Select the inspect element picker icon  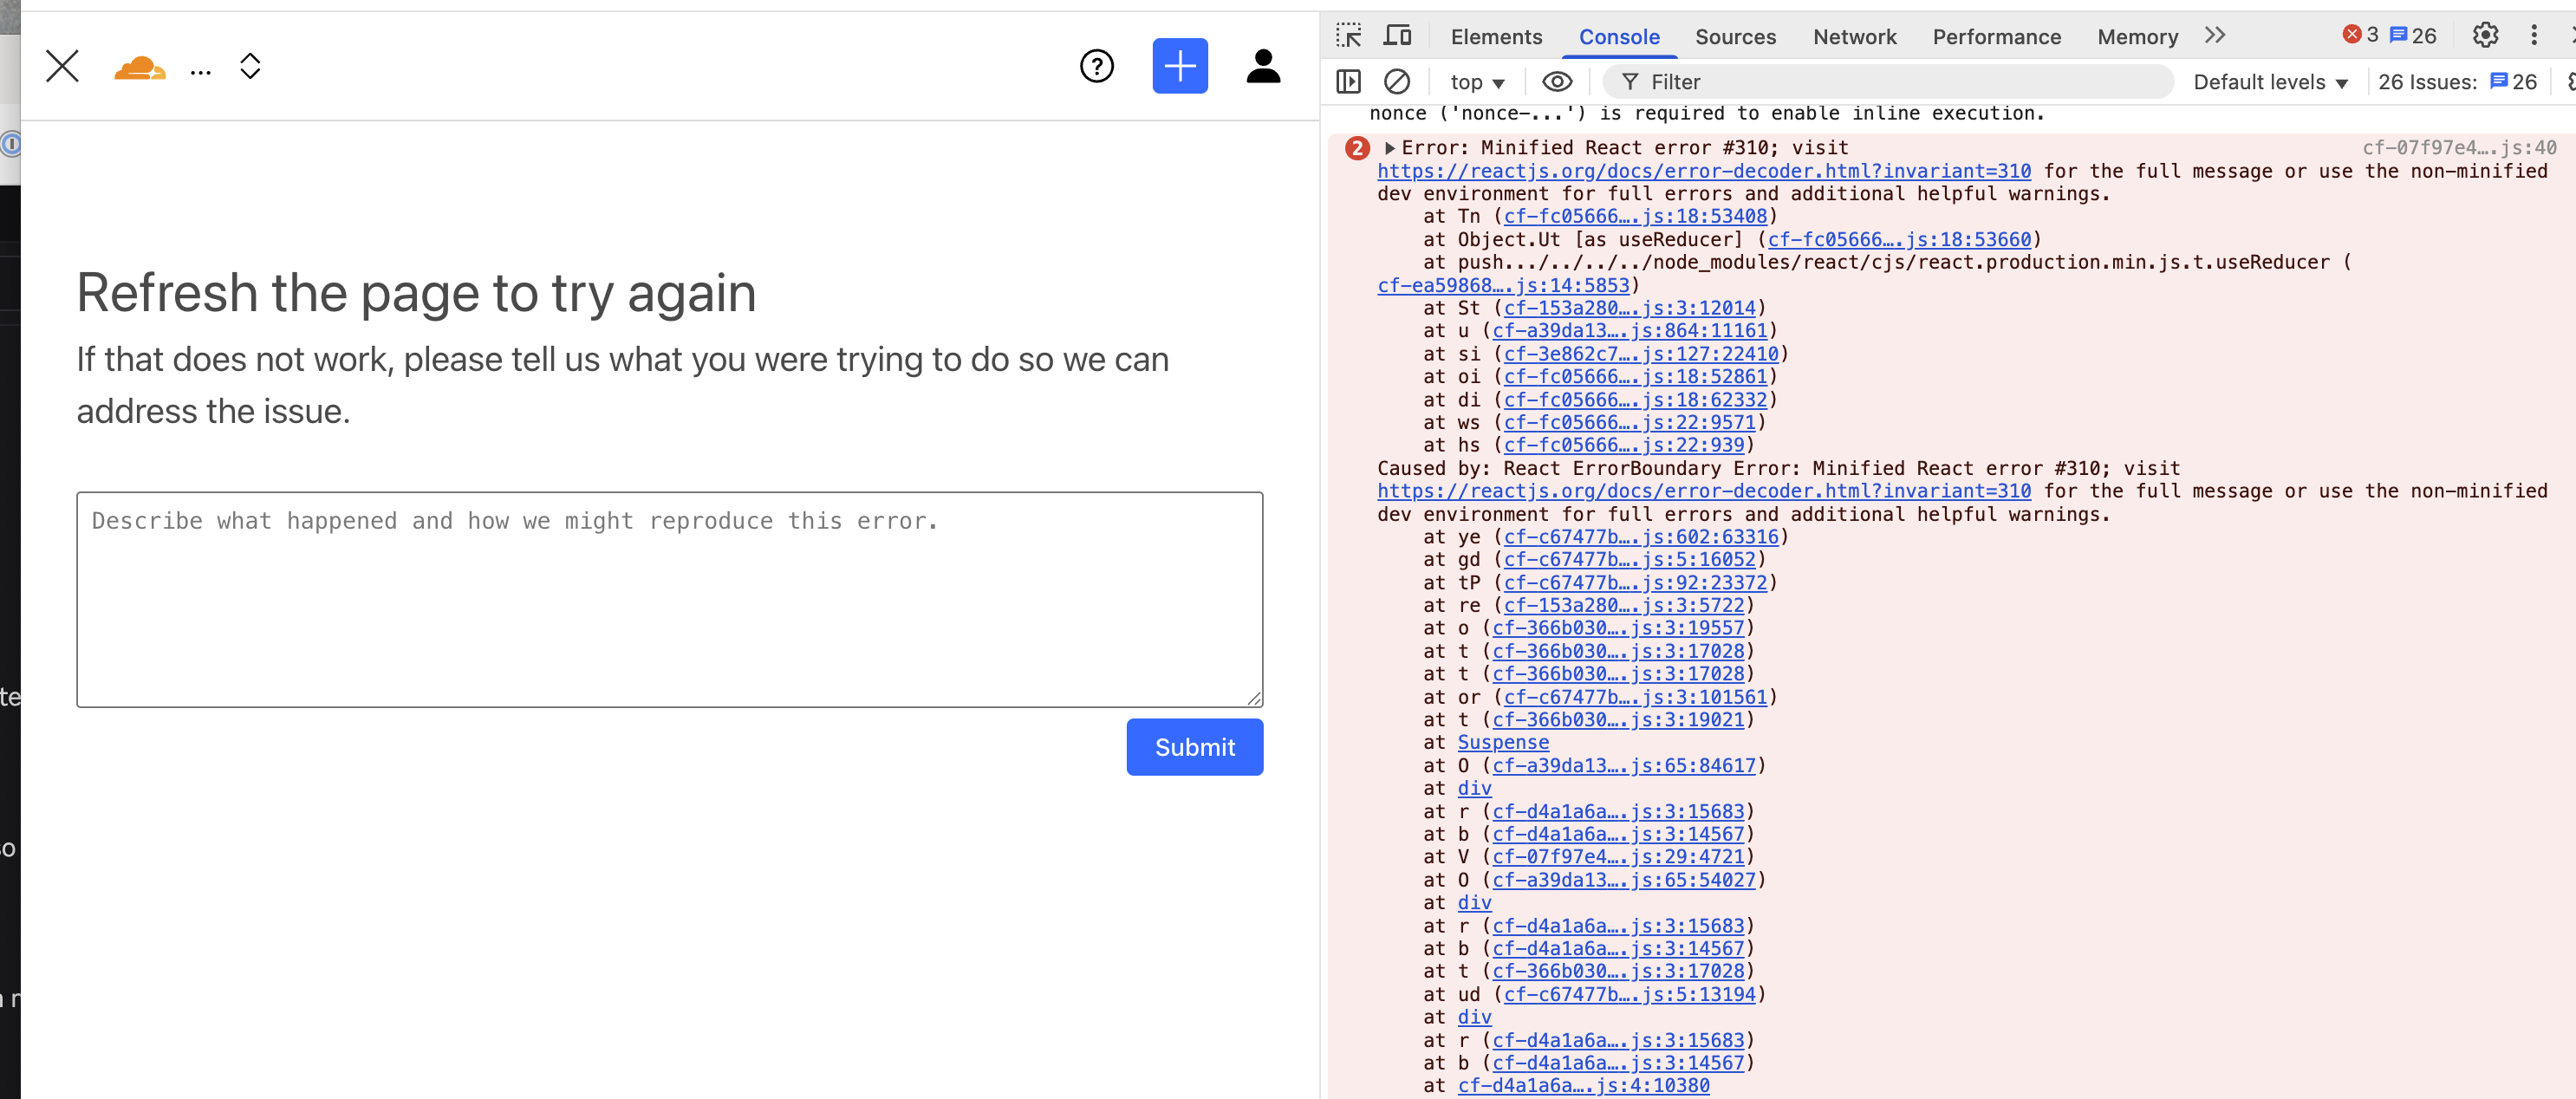(x=1348, y=36)
